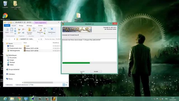Click the taskbar clock and date
The height and width of the screenshot is (101, 179).
(173, 99)
